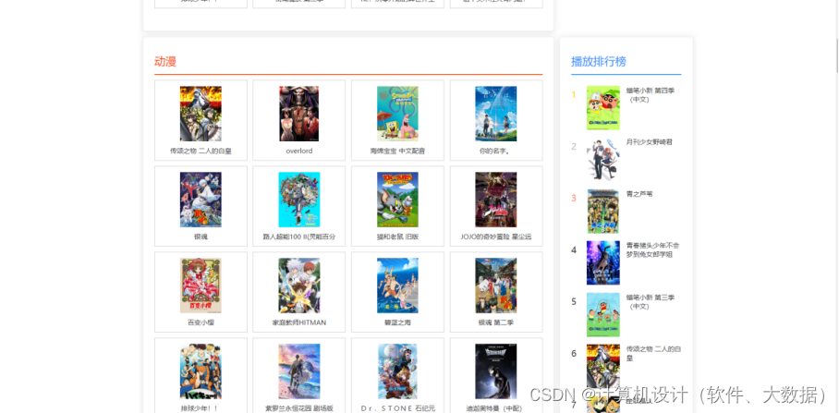Open rank 5 蜡笔小新 第三季 thumbnail
Viewport: 839px width, 413px height.
[x=603, y=314]
